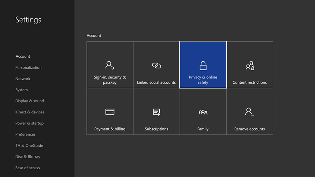Click the Content restrictions people-lock icon
Image resolution: width=315 pixels, height=177 pixels.
point(250,65)
